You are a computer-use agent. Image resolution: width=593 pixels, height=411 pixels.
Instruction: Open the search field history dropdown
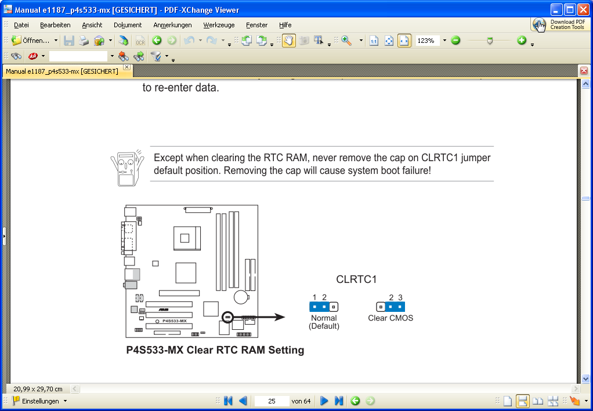112,57
